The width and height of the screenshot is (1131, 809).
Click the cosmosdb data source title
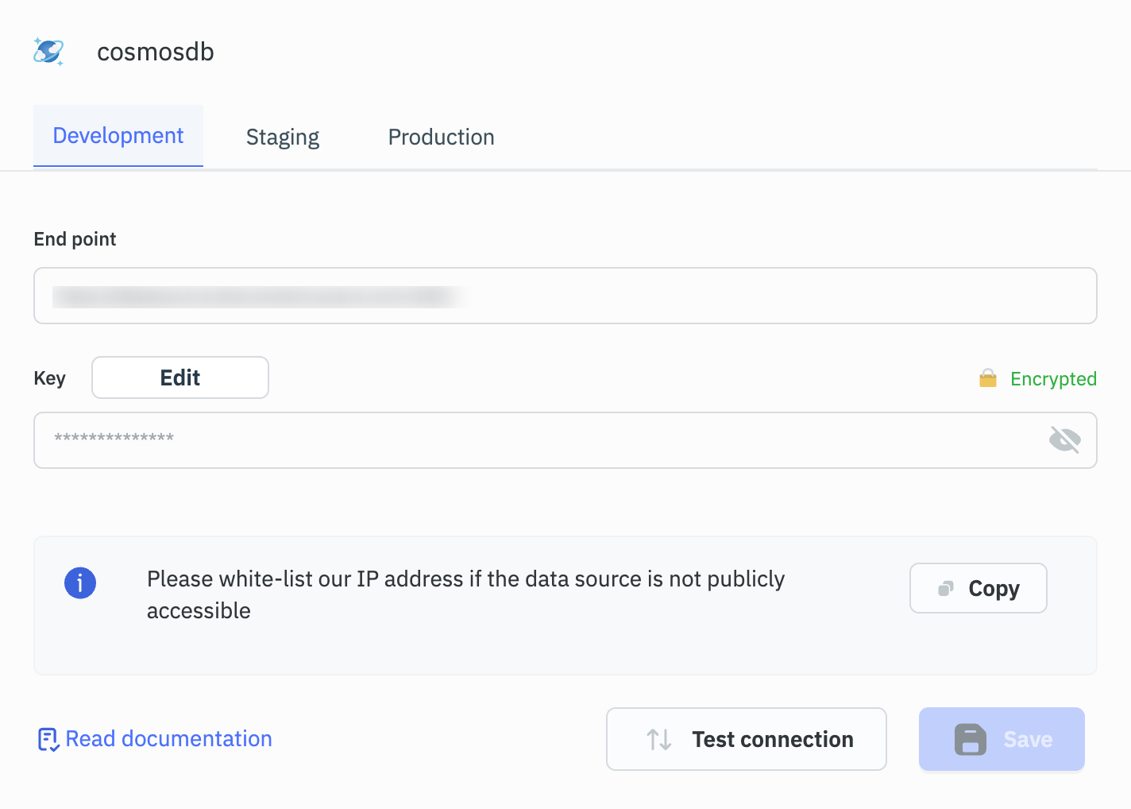click(156, 52)
